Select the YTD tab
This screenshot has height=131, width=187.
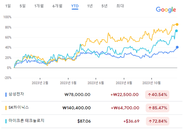tap(75, 6)
